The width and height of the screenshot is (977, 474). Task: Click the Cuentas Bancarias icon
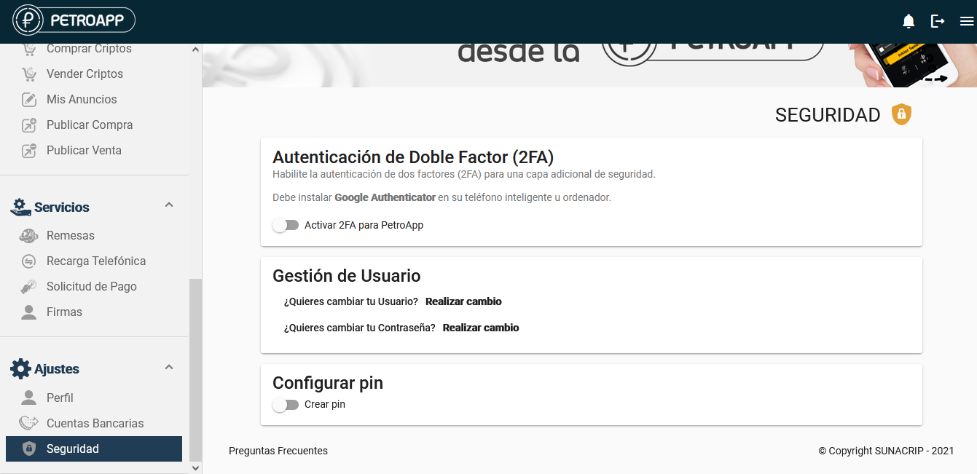tap(28, 423)
